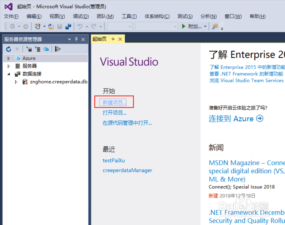
Task: Collapse the 数据连接 tree node
Action: 8,74
